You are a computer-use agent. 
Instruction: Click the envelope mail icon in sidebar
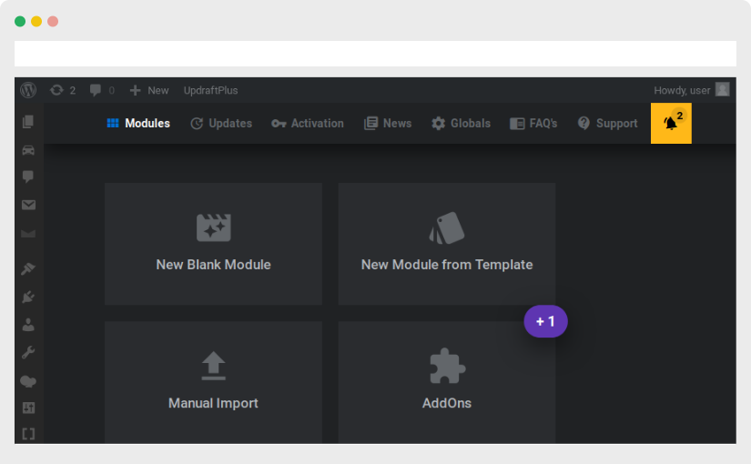tap(28, 205)
